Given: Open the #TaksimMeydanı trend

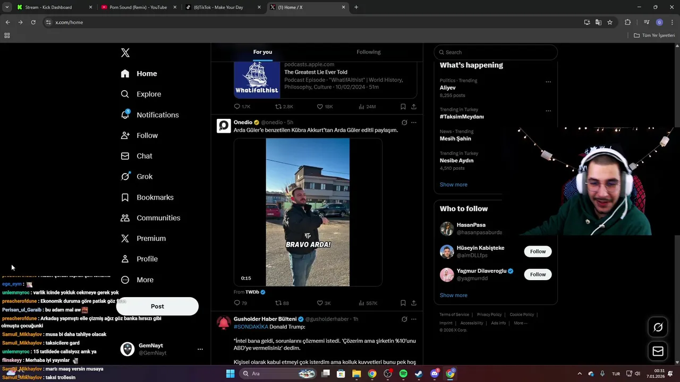Looking at the screenshot, I should (462, 117).
